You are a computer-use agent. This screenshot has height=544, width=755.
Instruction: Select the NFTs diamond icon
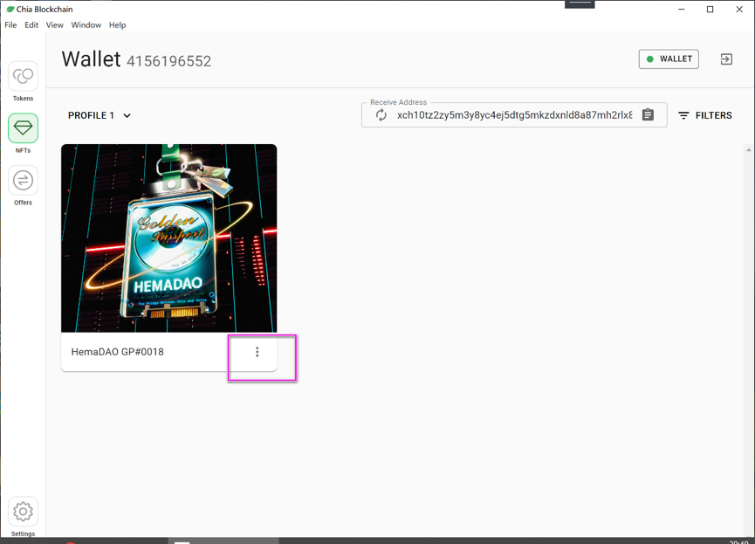(23, 128)
